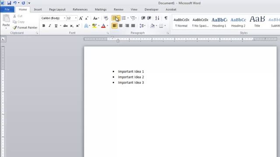Click the Justify alignment icon
This screenshot has width=280, height=157.
(133, 26)
